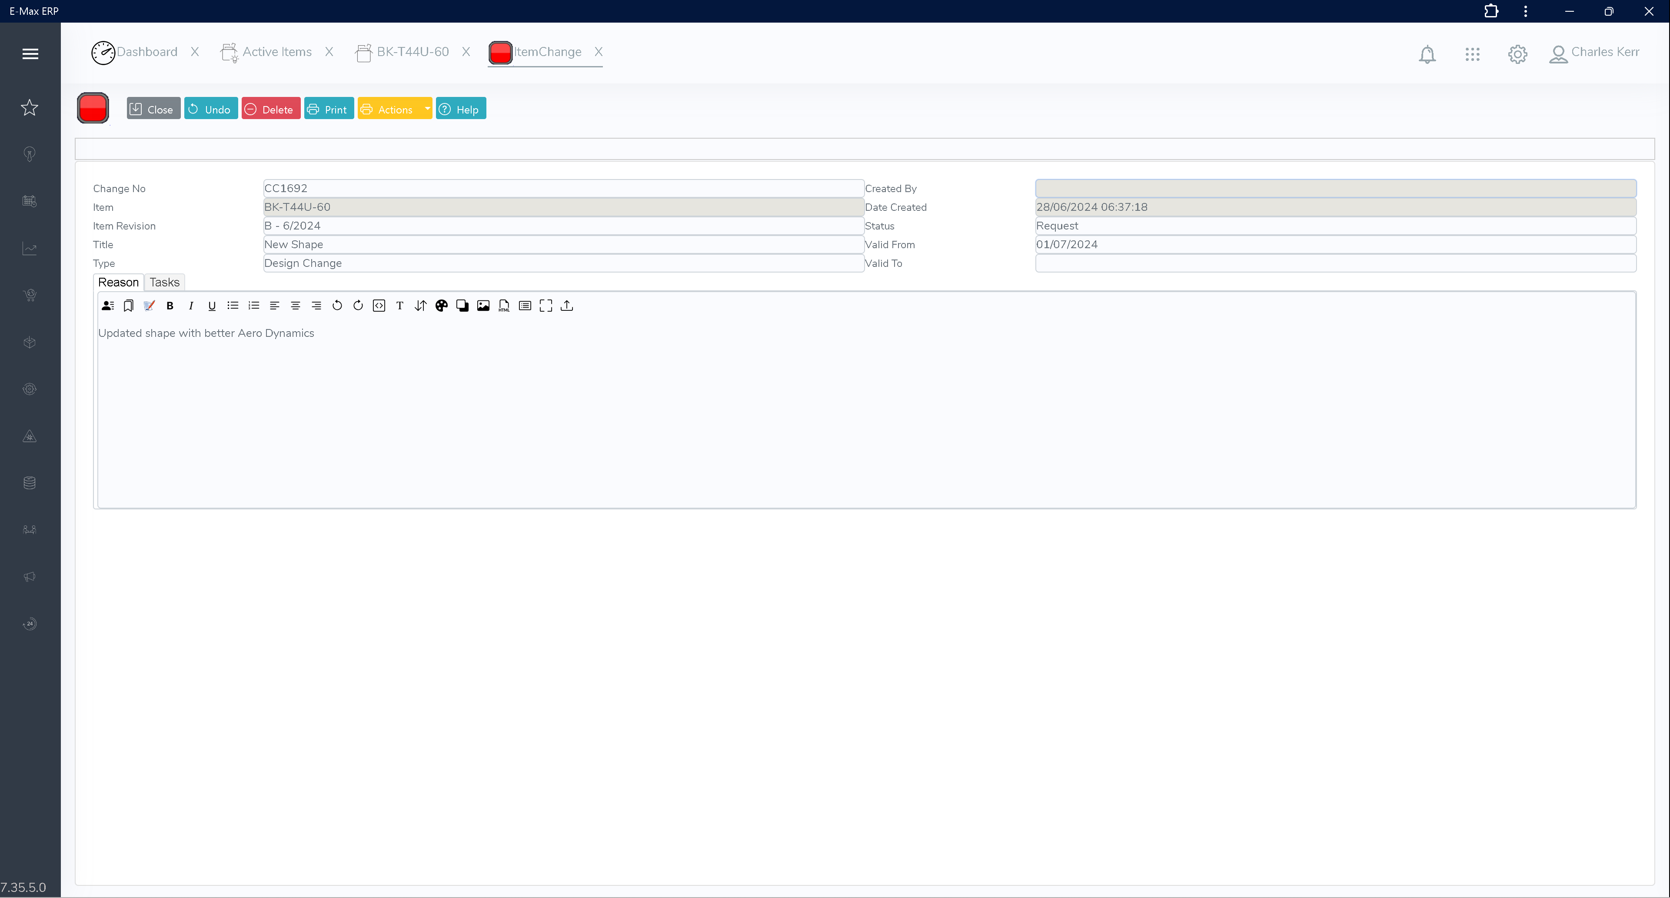Click the HTML file icon
The image size is (1670, 898).
(x=504, y=306)
